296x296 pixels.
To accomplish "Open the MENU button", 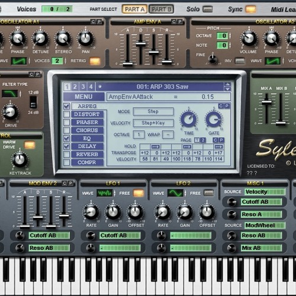I will (83, 96).
